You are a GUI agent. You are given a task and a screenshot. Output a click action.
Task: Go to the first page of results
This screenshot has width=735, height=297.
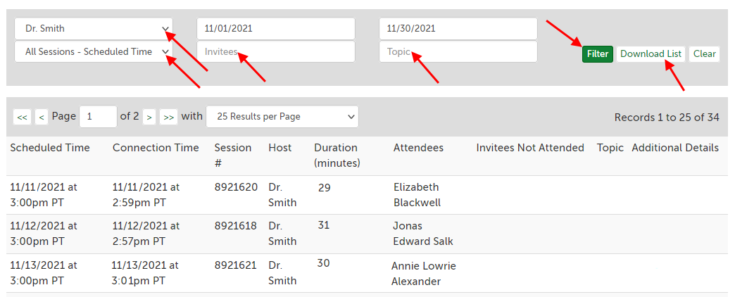pos(23,118)
